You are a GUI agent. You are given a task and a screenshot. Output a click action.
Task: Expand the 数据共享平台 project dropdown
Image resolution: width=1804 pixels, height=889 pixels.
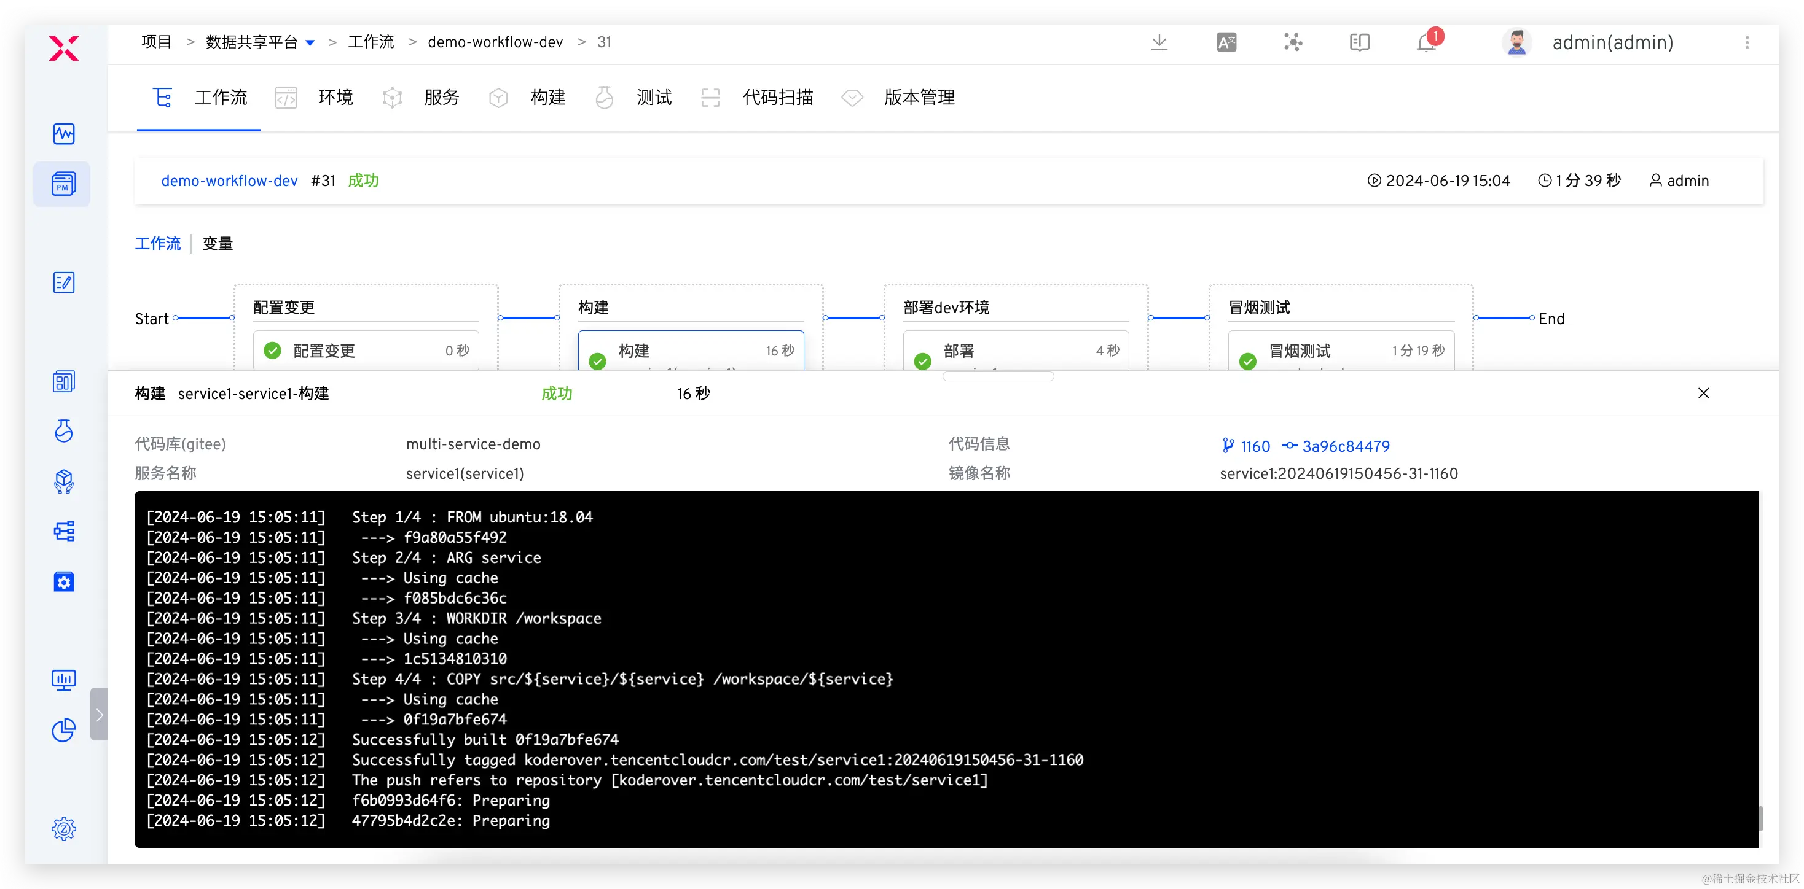pos(310,44)
